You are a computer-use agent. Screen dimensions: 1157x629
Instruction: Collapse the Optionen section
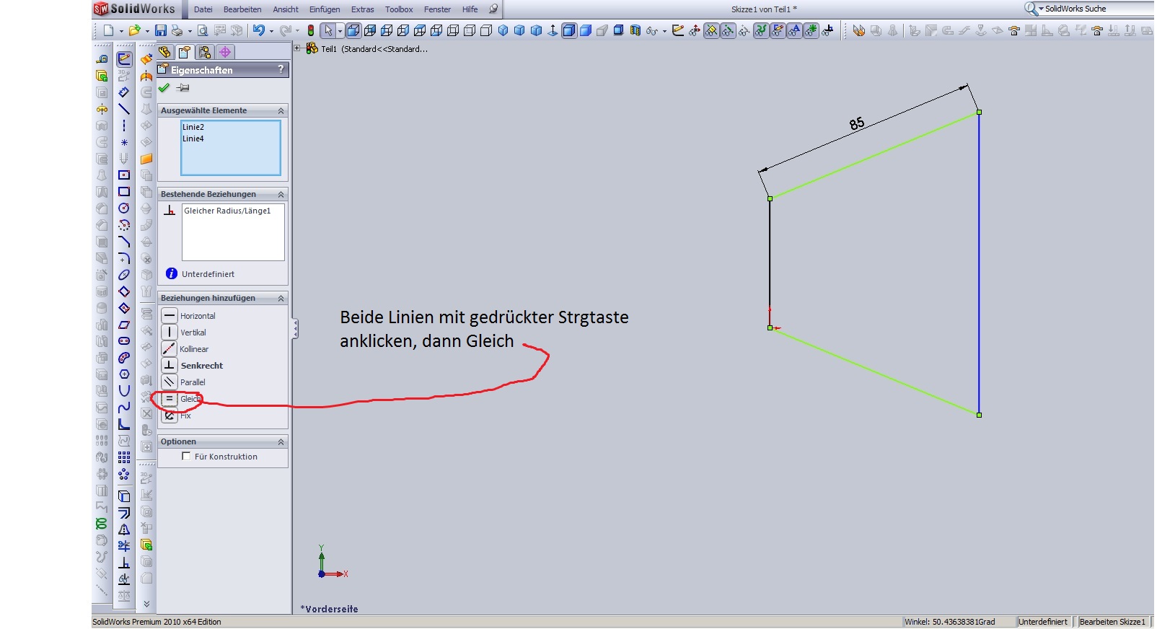281,441
